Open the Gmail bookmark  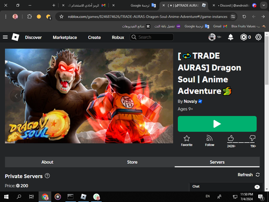point(220,26)
